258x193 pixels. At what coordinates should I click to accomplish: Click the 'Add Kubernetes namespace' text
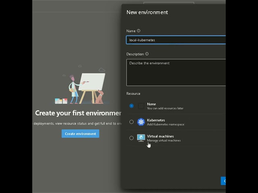tap(166, 124)
